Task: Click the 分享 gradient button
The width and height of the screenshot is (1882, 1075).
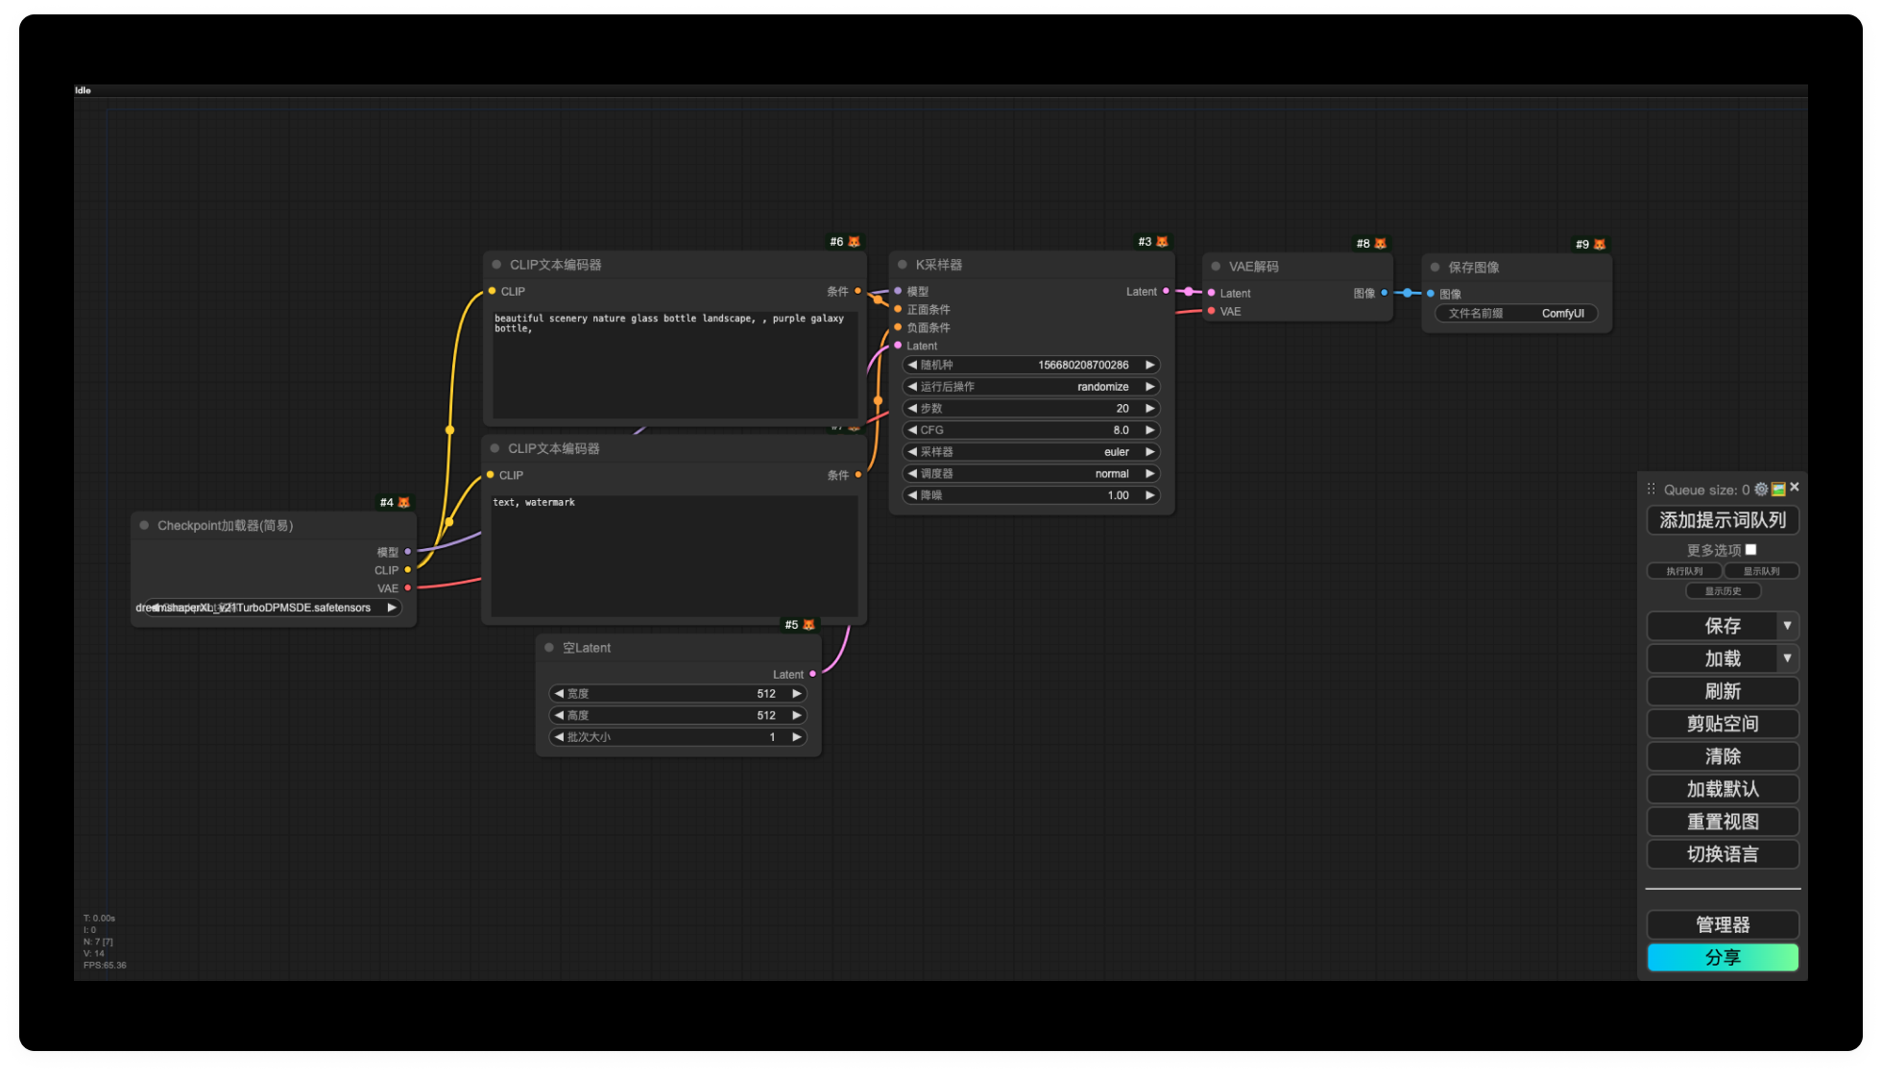Action: [1723, 958]
